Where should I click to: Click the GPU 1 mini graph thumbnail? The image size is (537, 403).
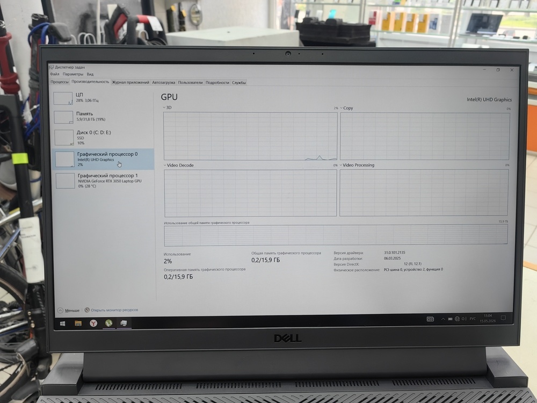(x=66, y=181)
